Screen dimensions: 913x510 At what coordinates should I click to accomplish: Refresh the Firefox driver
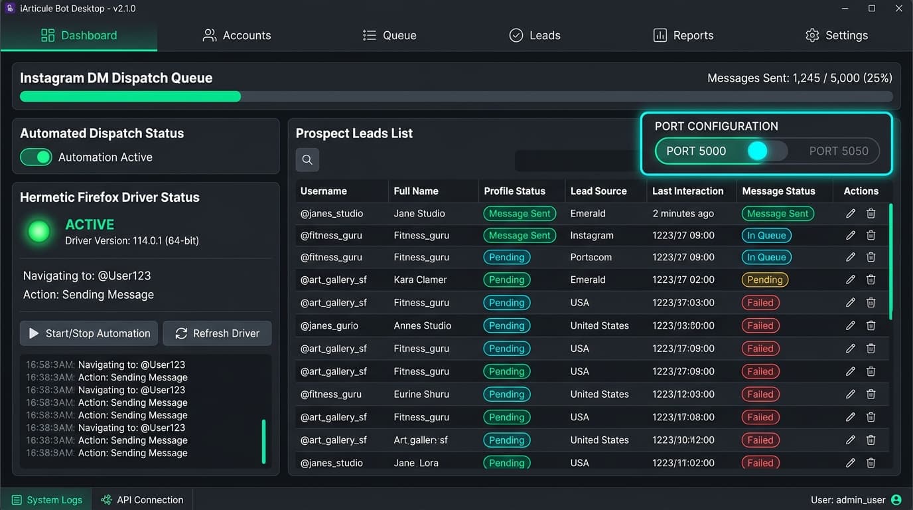217,333
